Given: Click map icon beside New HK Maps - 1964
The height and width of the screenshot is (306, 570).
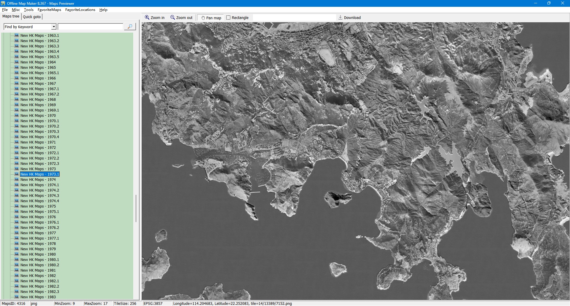Looking at the screenshot, I should click(17, 62).
